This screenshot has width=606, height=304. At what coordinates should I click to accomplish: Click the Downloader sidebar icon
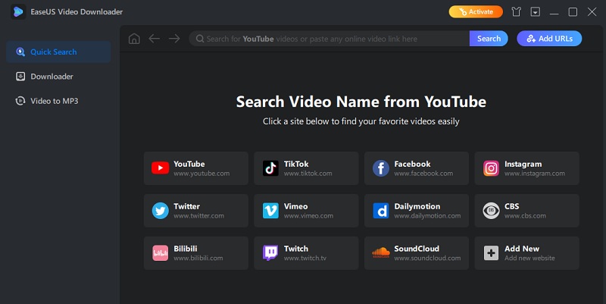pos(20,77)
